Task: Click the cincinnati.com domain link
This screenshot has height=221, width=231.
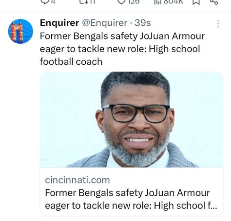Action: pos(77,180)
